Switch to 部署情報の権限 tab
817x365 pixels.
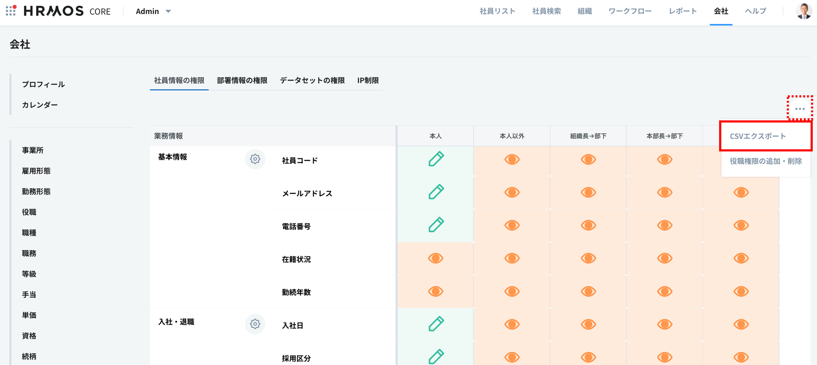click(242, 80)
